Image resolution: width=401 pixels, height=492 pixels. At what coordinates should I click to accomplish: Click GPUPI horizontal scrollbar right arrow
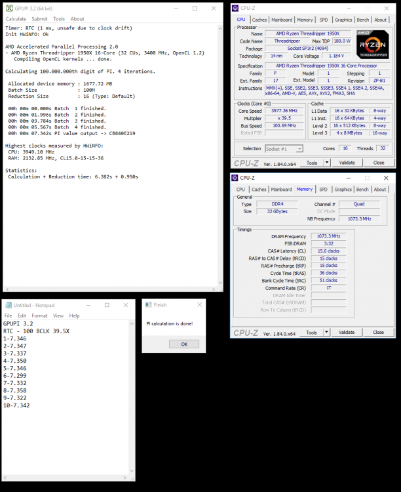click(x=214, y=289)
